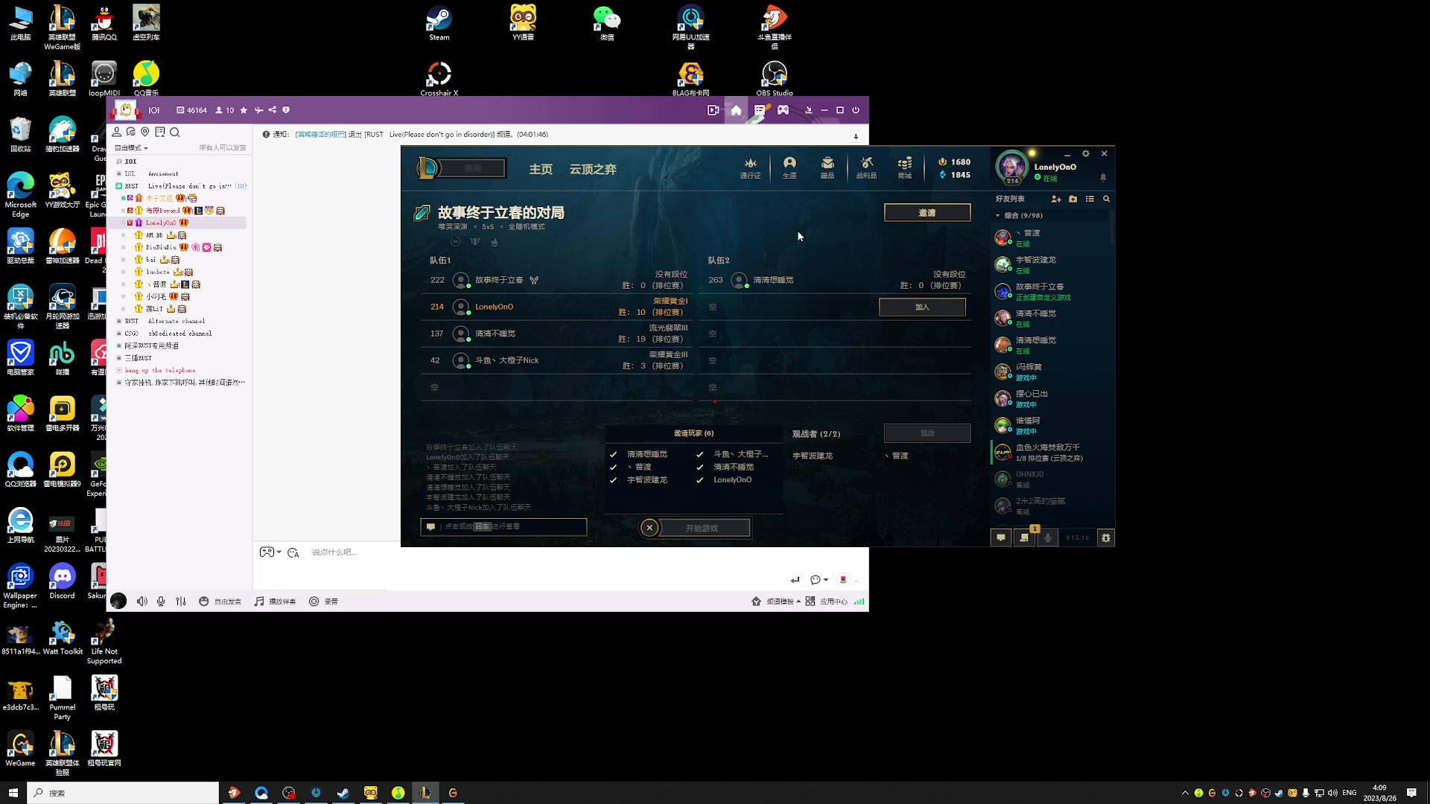Cancel lobby with the X button

[x=649, y=528]
